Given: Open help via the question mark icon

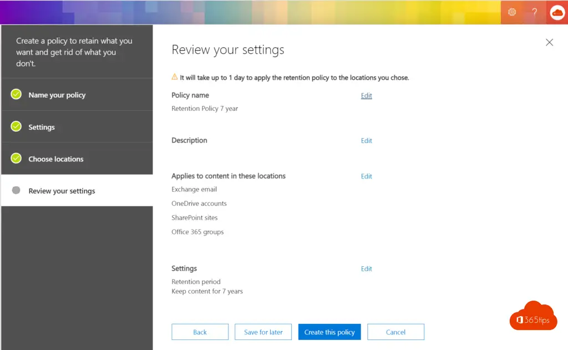Looking at the screenshot, I should tap(534, 12).
